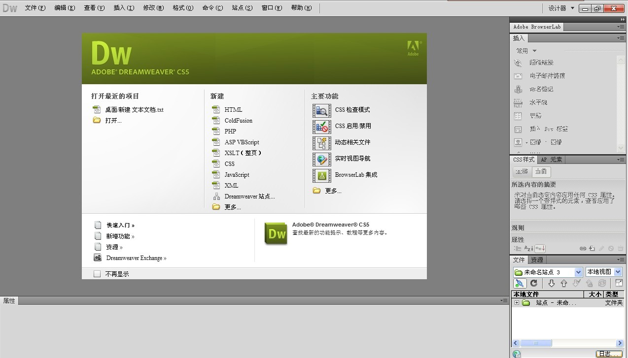
Task: Create a new HTML document
Action: coord(233,109)
